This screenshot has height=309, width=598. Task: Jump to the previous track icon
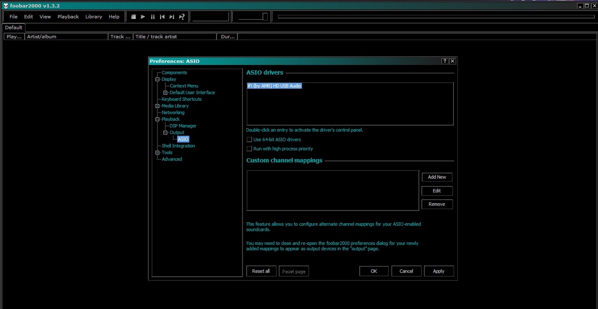click(162, 17)
